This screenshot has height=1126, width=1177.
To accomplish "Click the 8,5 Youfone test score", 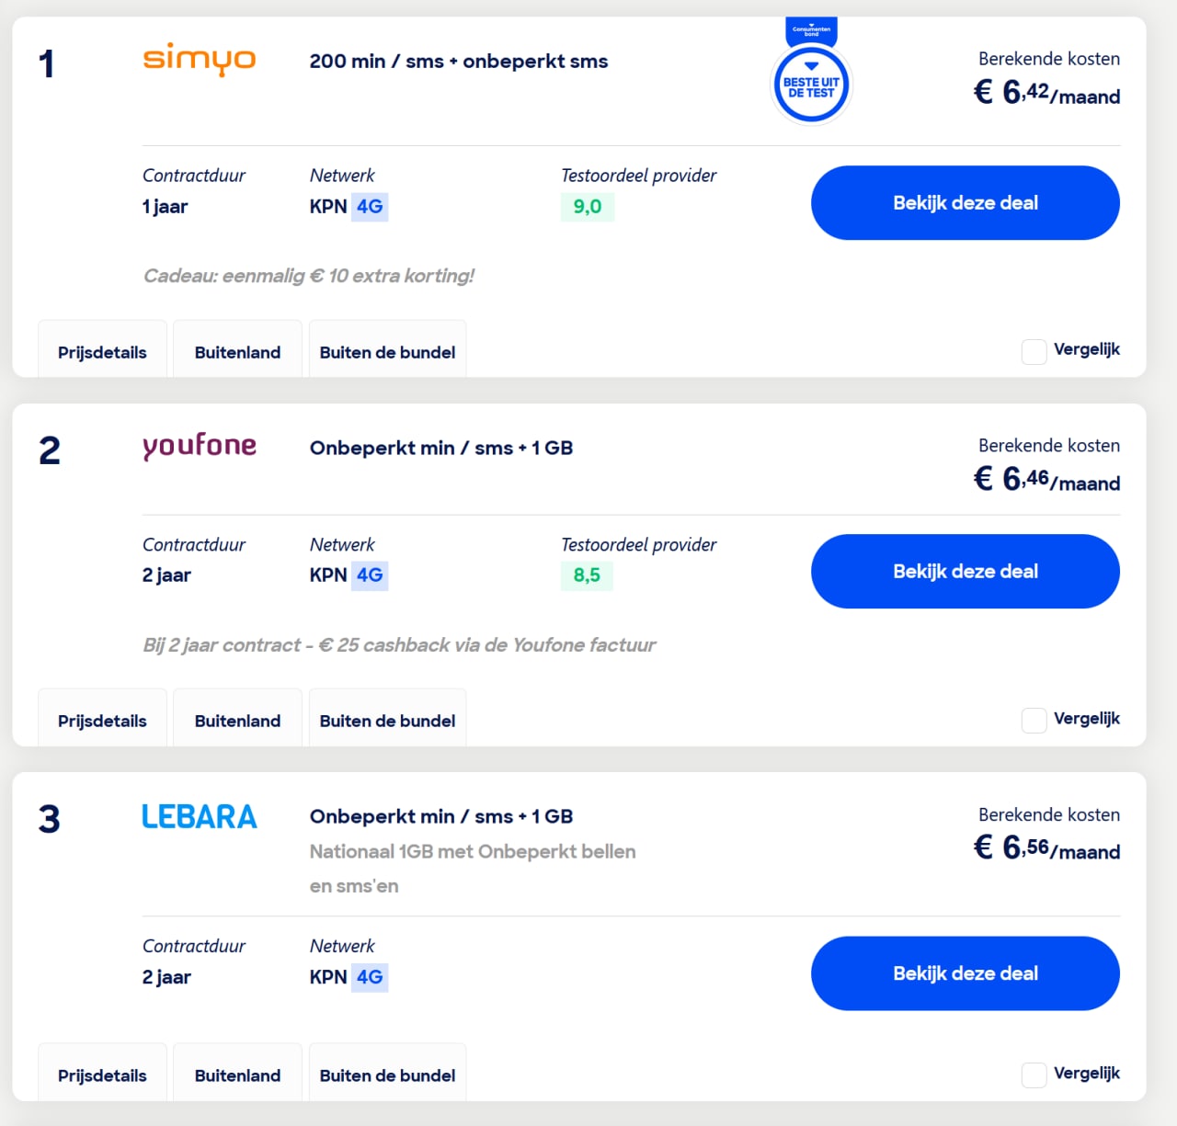I will pyautogui.click(x=587, y=575).
